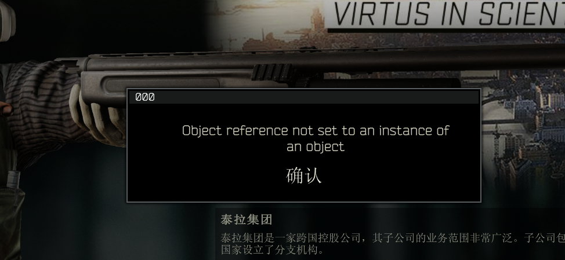Image resolution: width=565 pixels, height=260 pixels.
Task: Click the canister on the character's vest
Action: coord(13,179)
